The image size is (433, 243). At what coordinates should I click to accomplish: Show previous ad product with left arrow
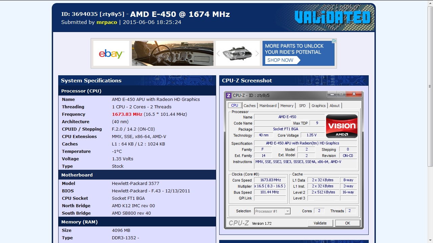click(x=218, y=53)
